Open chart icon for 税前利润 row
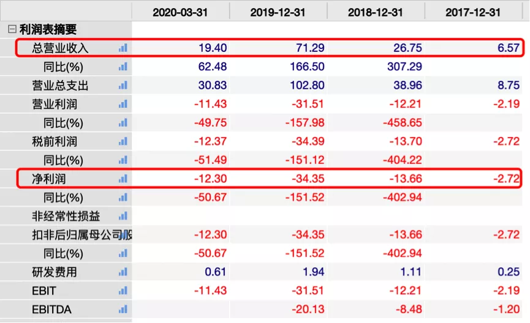Screen dimensions: 530x323 coord(123,141)
